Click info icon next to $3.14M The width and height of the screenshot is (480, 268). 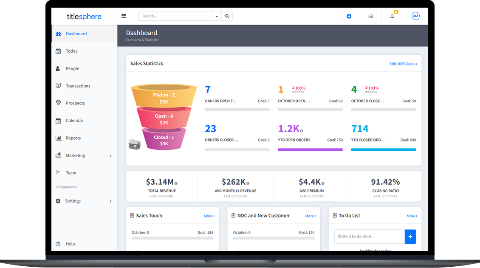click(176, 183)
